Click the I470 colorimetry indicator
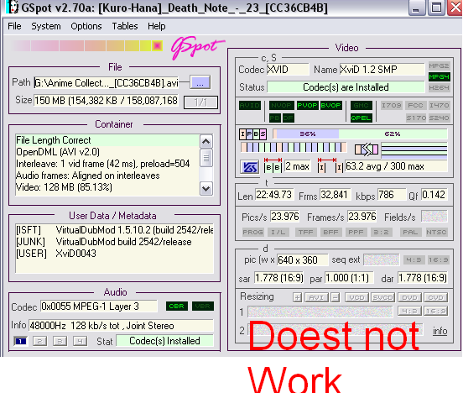 pos(439,106)
